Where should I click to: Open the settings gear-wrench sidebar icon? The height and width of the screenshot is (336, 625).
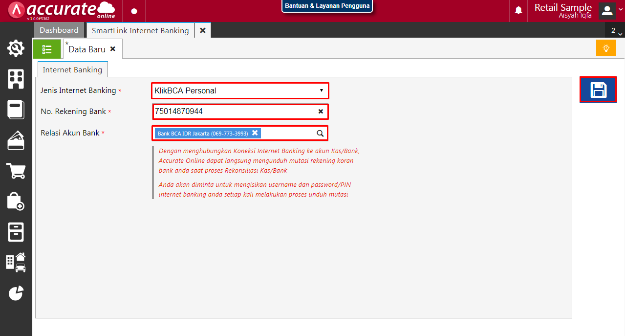click(x=16, y=48)
